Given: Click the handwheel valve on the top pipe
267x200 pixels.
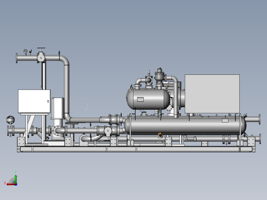Looking at the screenshot, I should point(41,55).
